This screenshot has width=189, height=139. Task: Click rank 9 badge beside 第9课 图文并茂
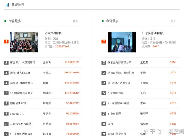point(104,134)
